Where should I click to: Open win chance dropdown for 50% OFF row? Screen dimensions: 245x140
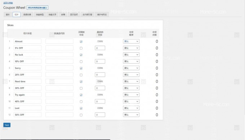pos(131,115)
